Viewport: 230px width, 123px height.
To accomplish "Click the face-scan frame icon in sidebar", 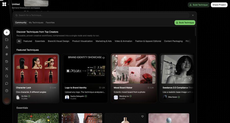I will click(7, 69).
